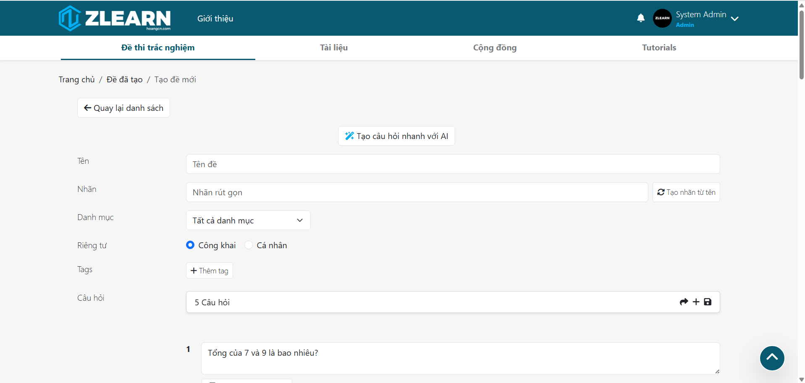Image resolution: width=805 pixels, height=383 pixels.
Task: Open the notification bell
Action: 640,18
